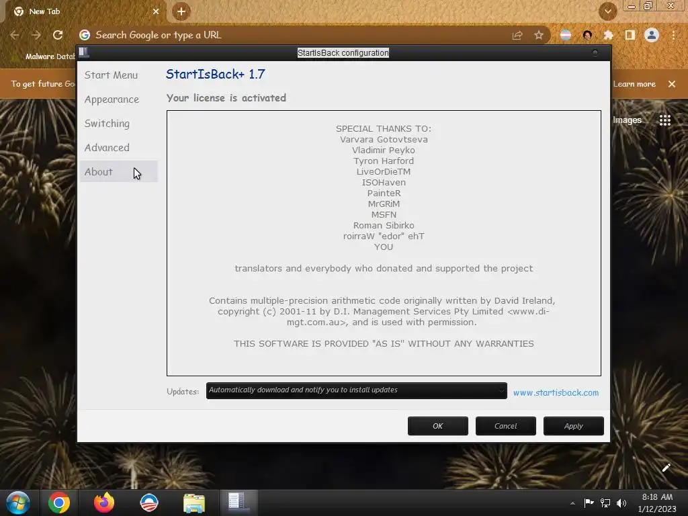Bookmark this tab with the star icon
The height and width of the screenshot is (516, 688).
pyautogui.click(x=539, y=35)
